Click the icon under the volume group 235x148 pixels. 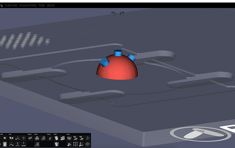[x=49, y=138]
